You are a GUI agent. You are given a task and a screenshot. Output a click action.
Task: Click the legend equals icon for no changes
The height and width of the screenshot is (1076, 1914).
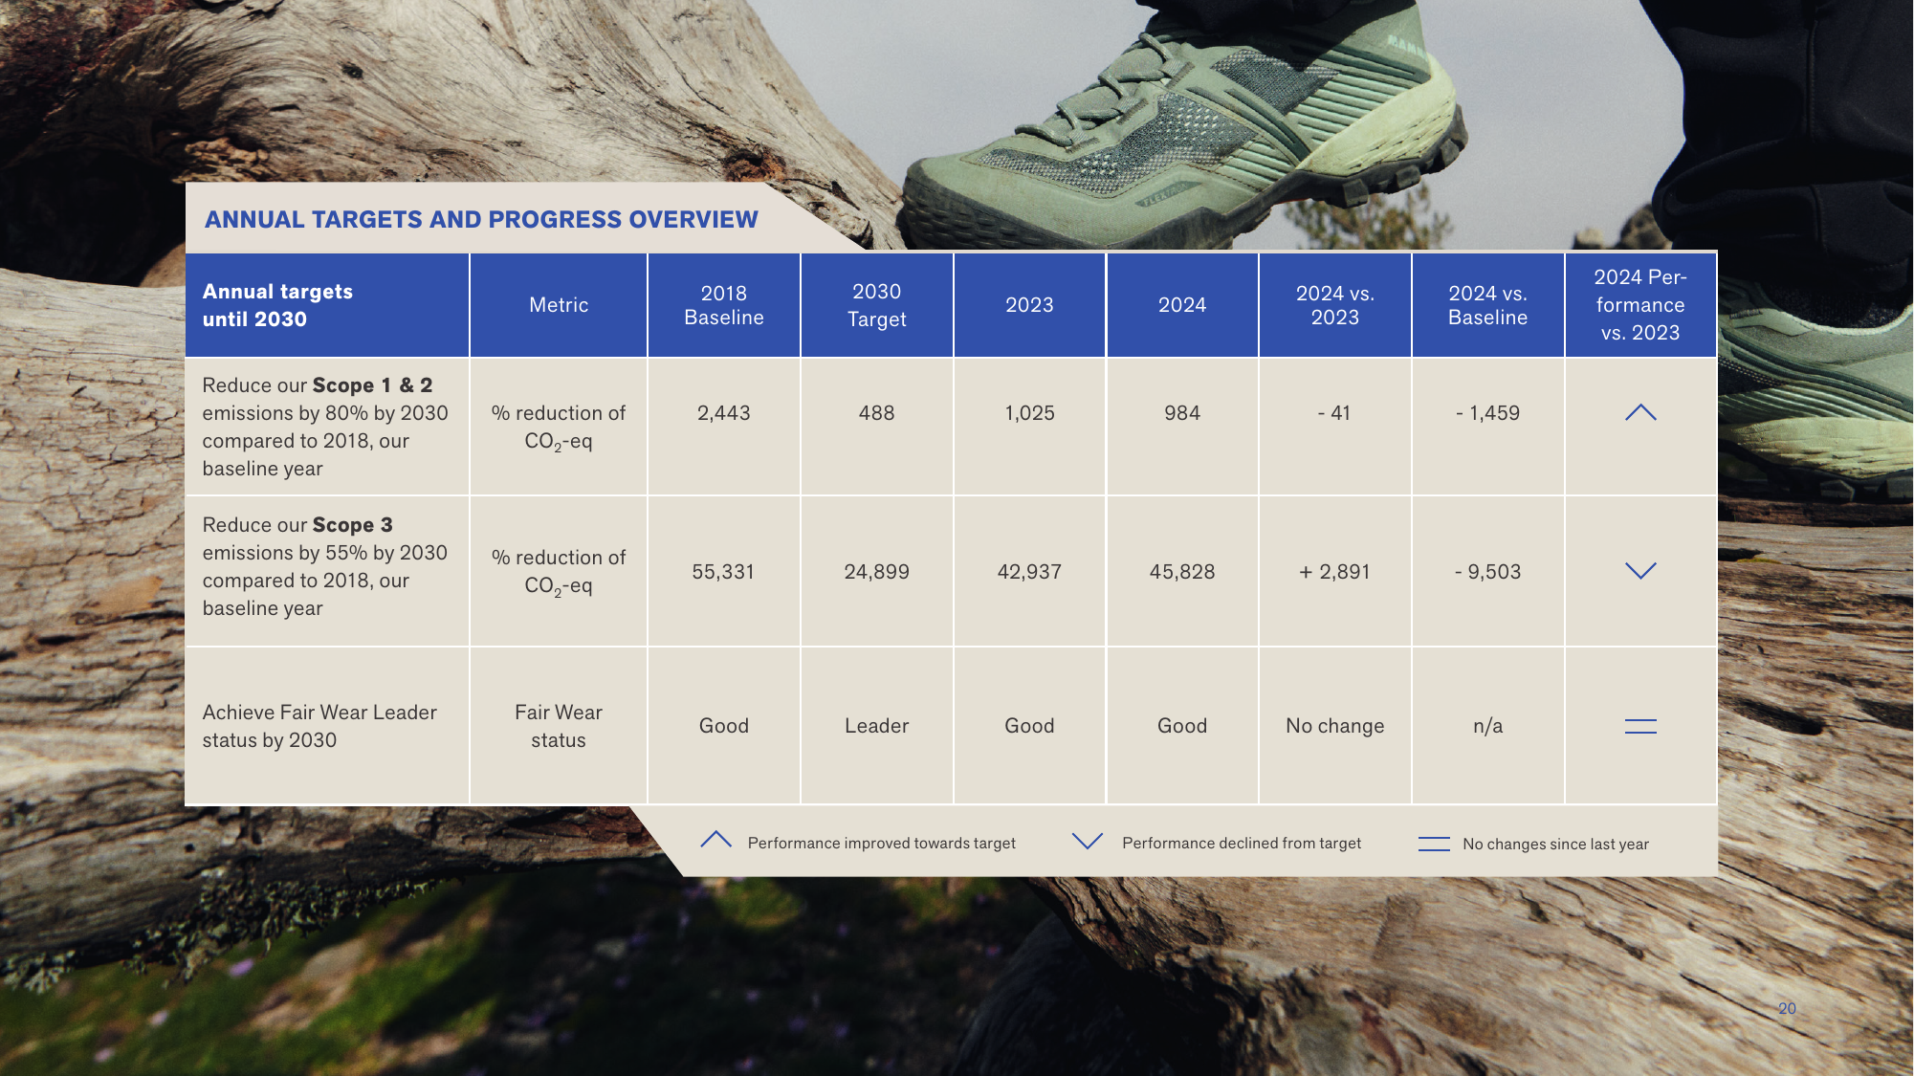[1434, 844]
